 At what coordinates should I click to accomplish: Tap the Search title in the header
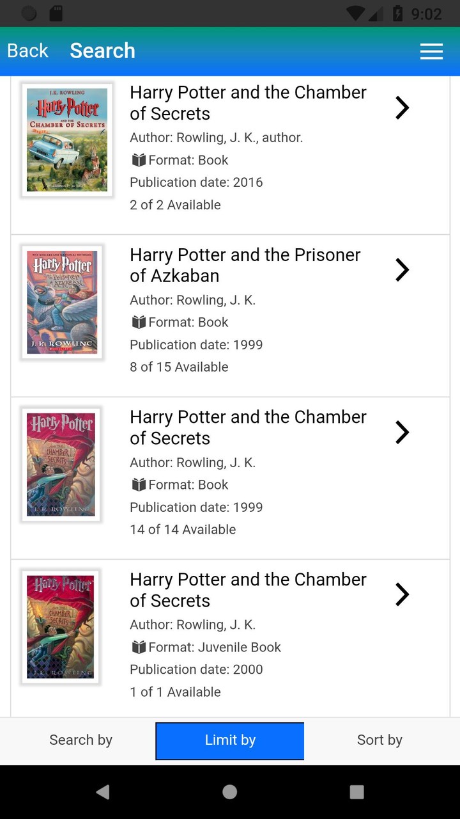tap(102, 50)
